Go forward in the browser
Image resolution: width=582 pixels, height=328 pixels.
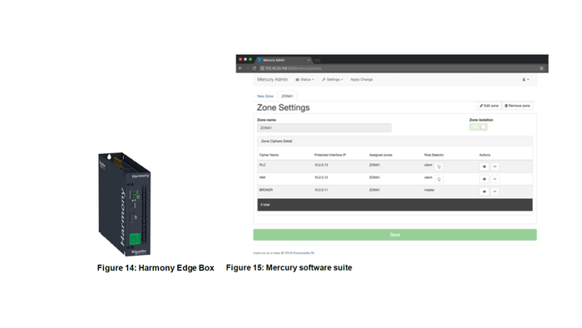(247, 68)
